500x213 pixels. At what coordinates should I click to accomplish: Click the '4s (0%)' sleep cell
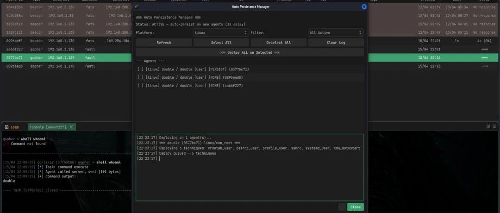pos(484,41)
